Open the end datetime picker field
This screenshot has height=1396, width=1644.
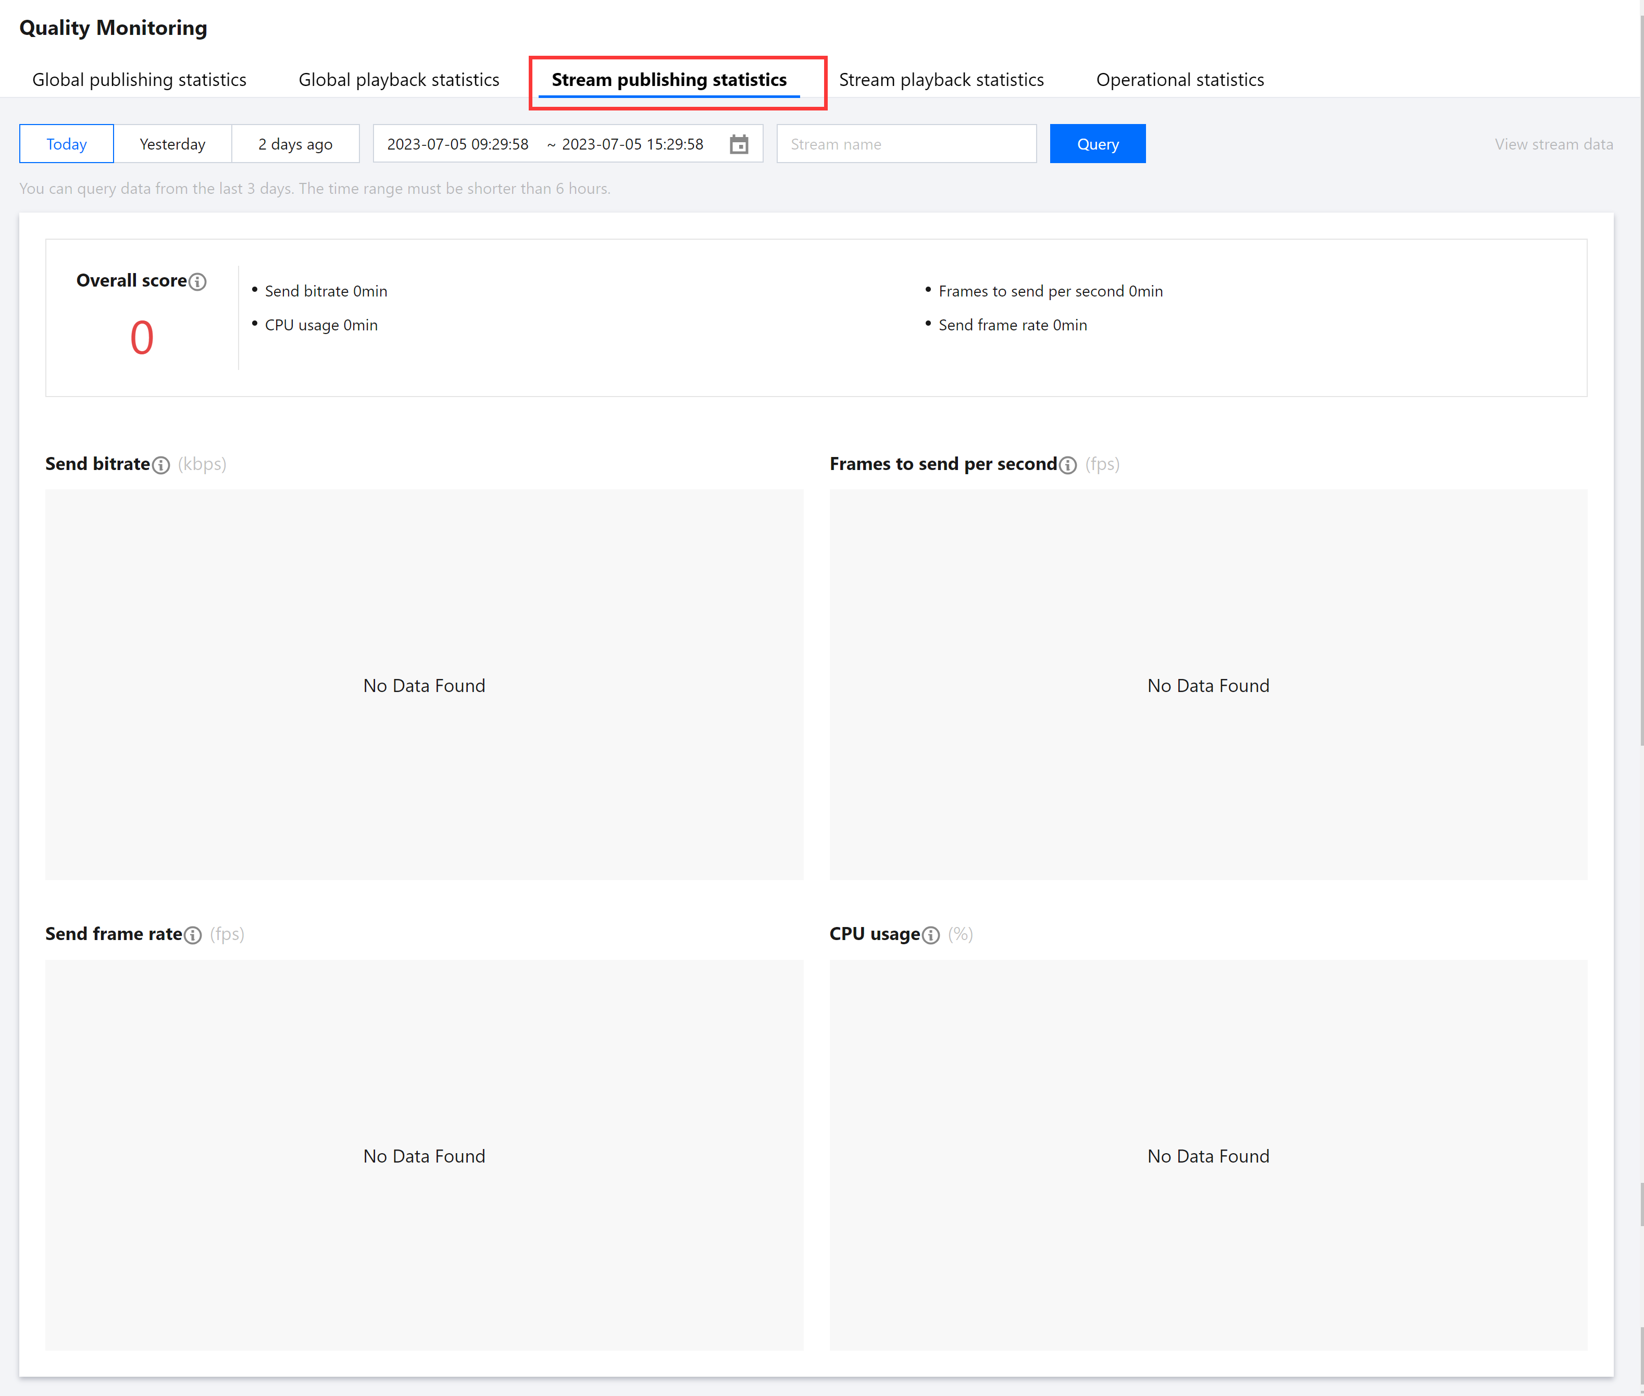click(632, 144)
